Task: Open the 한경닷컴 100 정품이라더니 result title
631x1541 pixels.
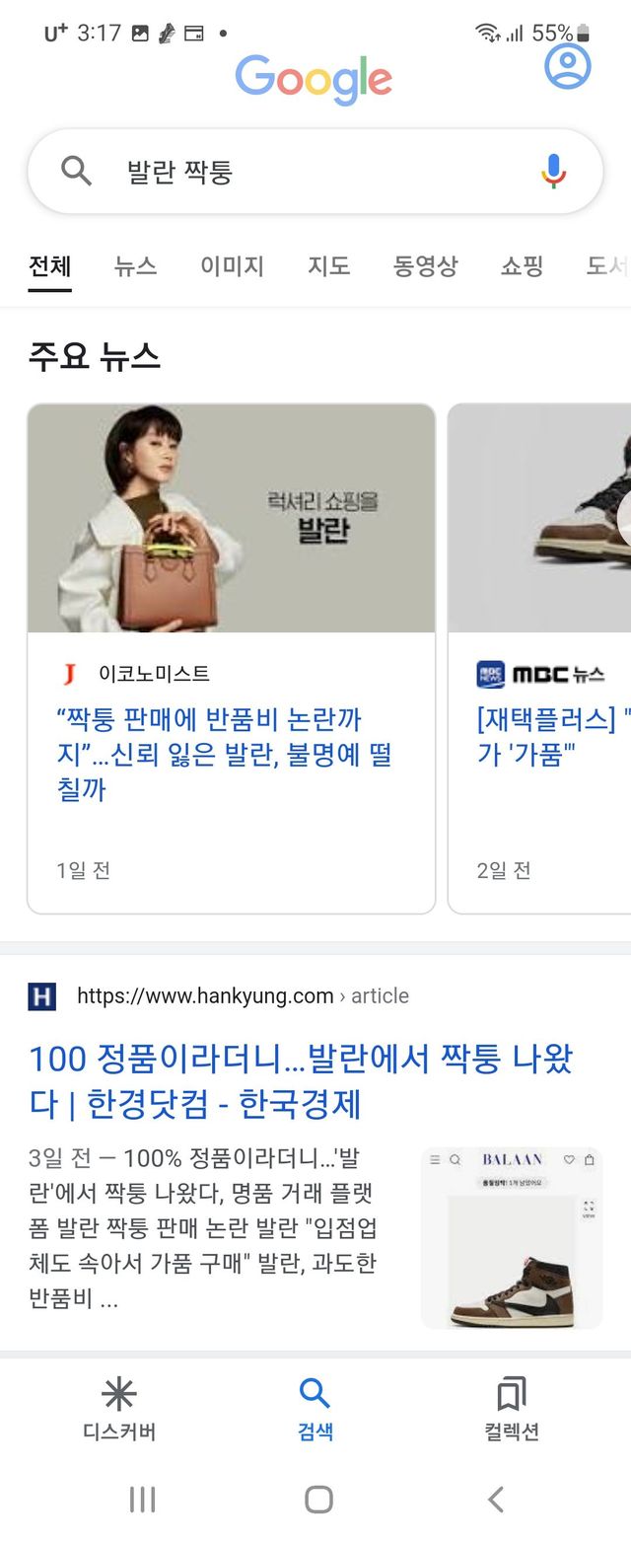Action: coord(301,1081)
